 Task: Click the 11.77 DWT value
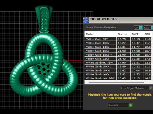tap(136, 47)
